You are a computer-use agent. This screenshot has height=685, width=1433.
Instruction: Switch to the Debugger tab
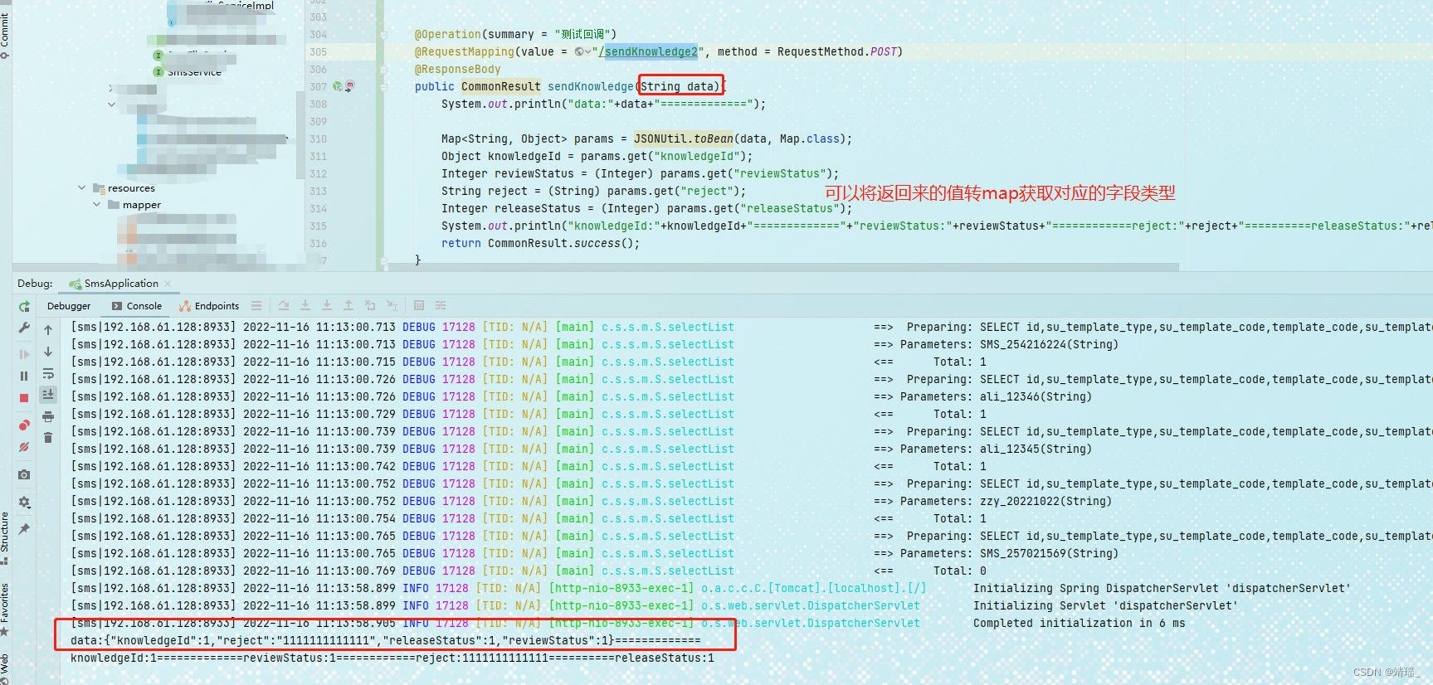69,306
